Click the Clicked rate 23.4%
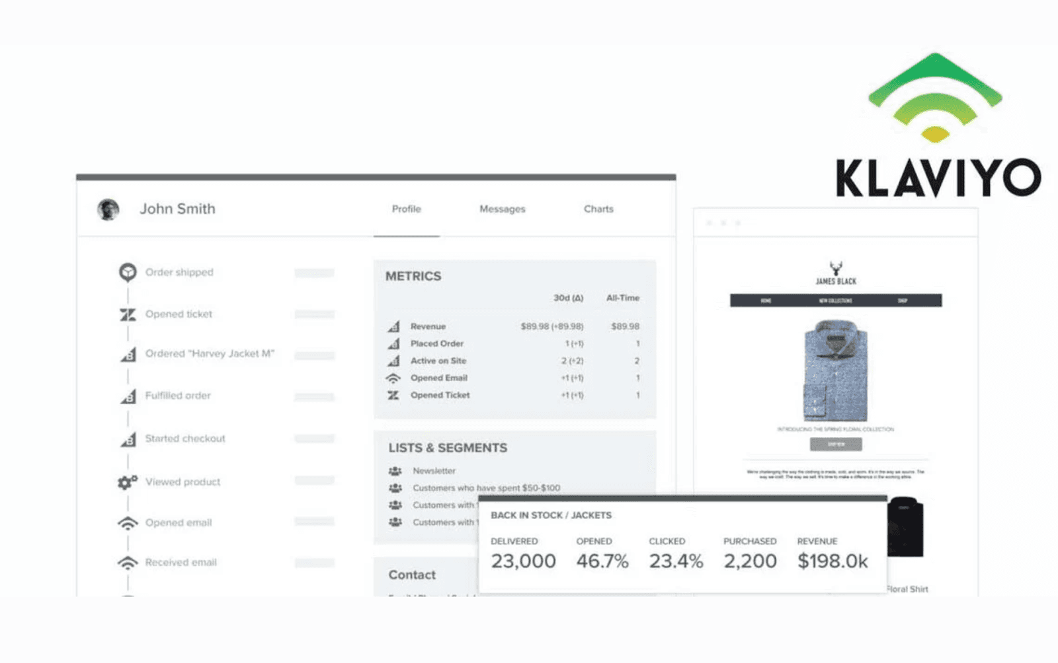The image size is (1058, 663). coord(676,561)
